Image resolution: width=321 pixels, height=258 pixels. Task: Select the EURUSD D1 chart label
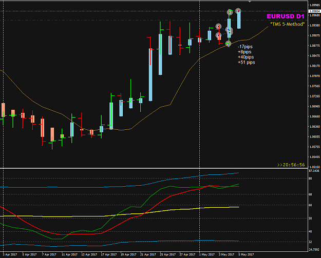pyautogui.click(x=286, y=16)
